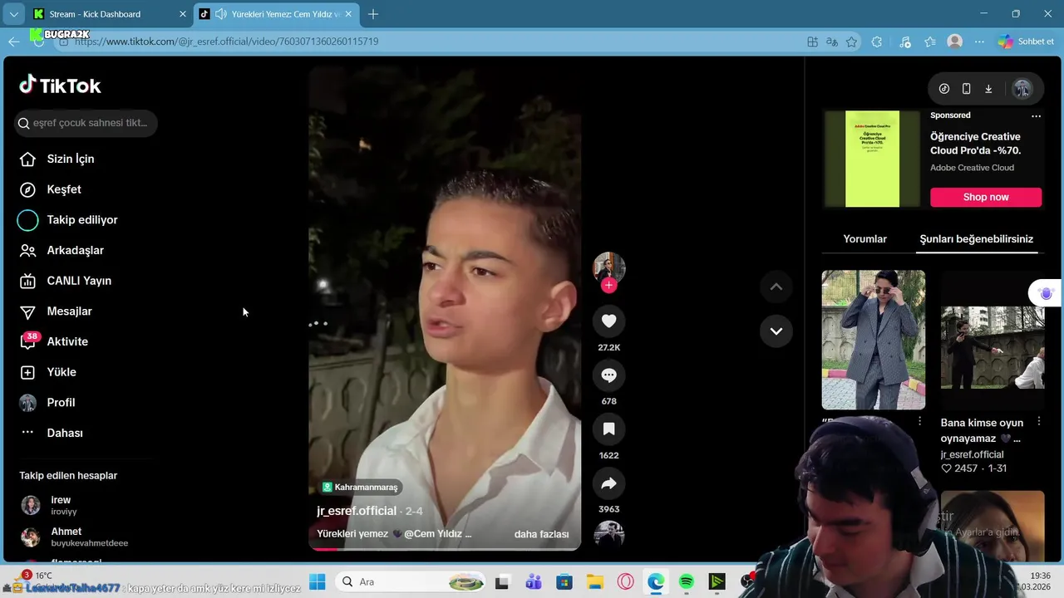Open Bana kimse oyun oynayamaz video

(x=993, y=340)
